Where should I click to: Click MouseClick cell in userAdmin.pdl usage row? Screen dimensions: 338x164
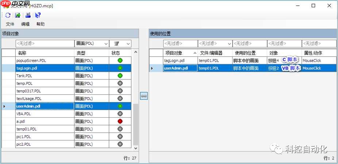(x=319, y=68)
